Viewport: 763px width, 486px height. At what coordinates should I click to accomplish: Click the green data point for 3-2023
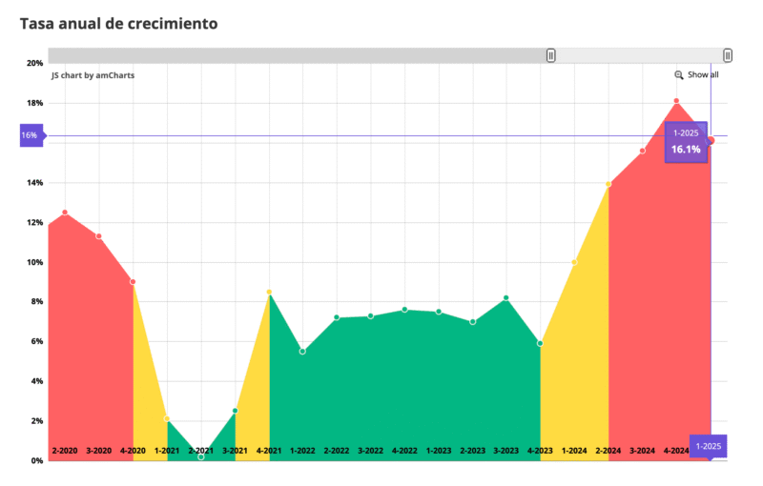click(x=506, y=298)
